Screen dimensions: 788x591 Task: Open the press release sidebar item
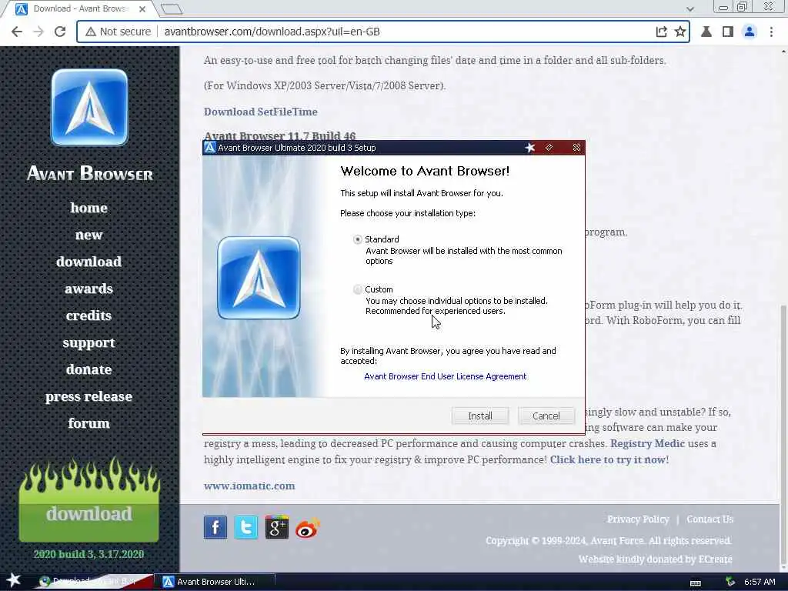[x=89, y=396]
